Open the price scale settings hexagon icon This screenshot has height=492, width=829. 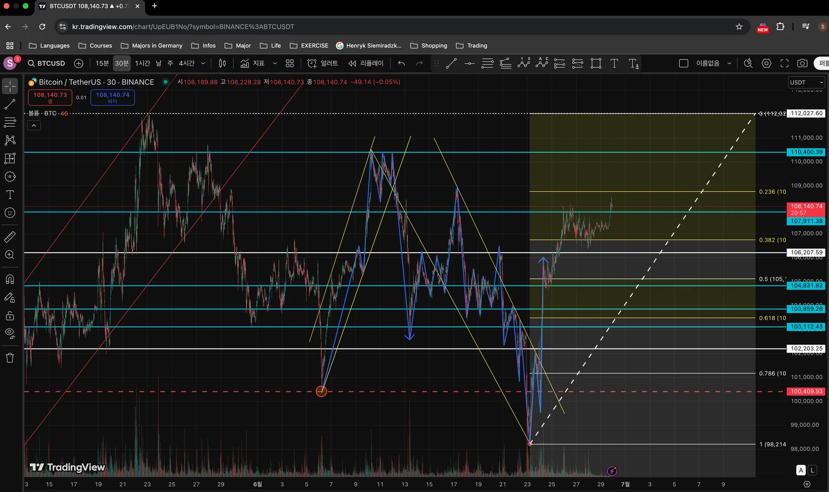(807, 484)
